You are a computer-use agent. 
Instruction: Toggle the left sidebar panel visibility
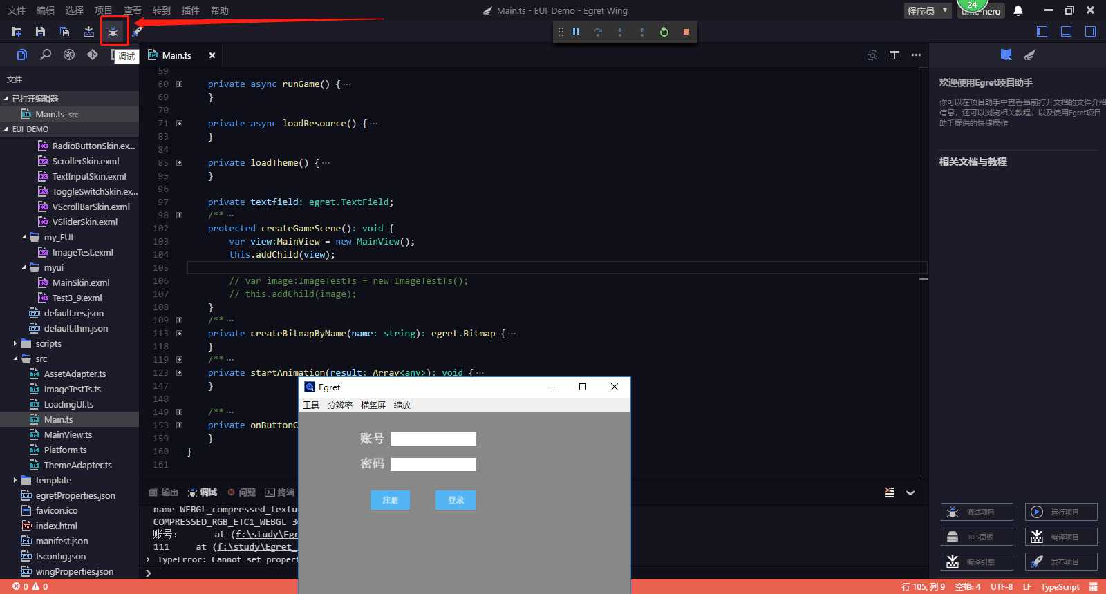pos(1042,32)
